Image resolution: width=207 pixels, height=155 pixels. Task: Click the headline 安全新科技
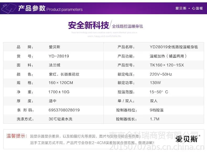click(x=89, y=25)
